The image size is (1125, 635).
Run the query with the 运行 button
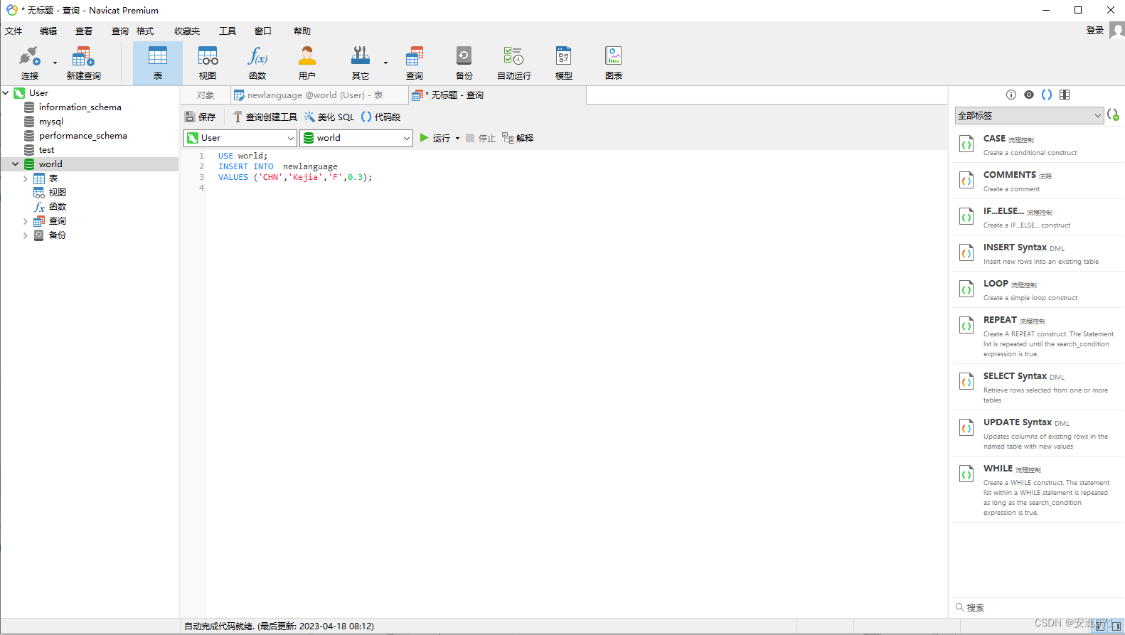pyautogui.click(x=434, y=138)
